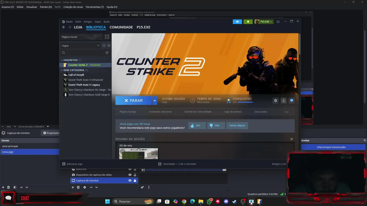Open OBS Arquivo (F) menu

pos(8,7)
